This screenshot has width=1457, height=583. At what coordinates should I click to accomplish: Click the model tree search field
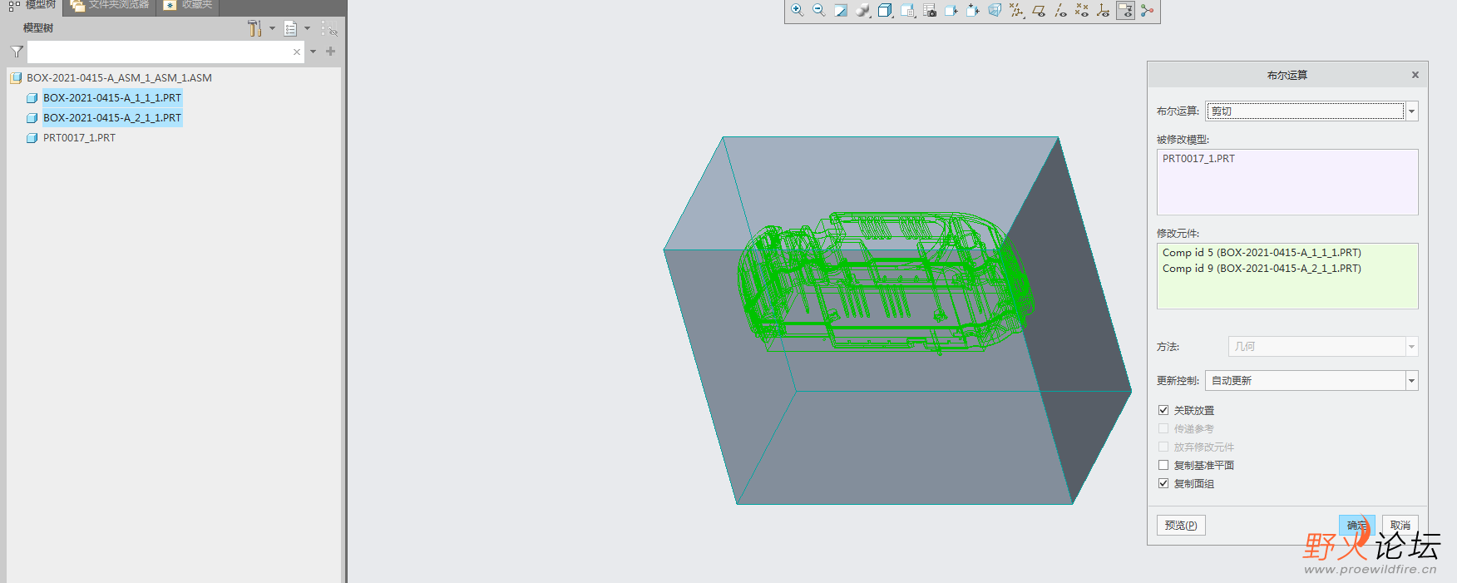(x=158, y=52)
